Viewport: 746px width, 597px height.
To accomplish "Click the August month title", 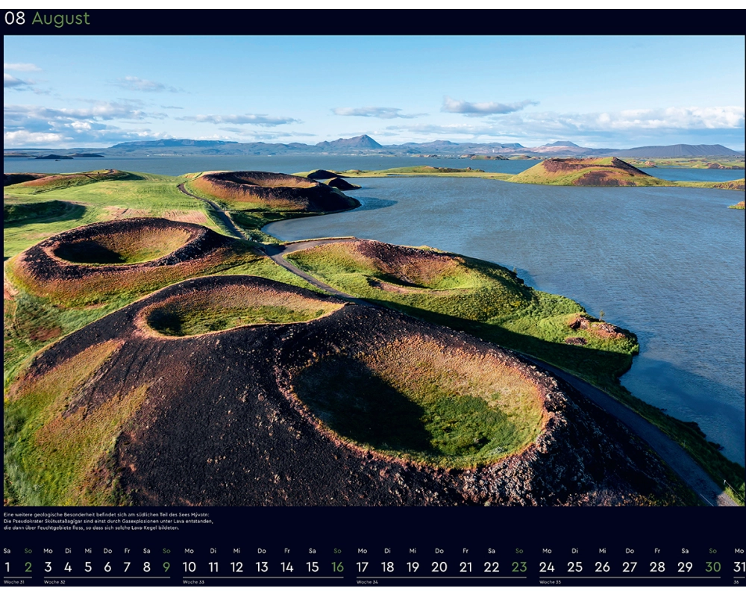I will [x=60, y=19].
